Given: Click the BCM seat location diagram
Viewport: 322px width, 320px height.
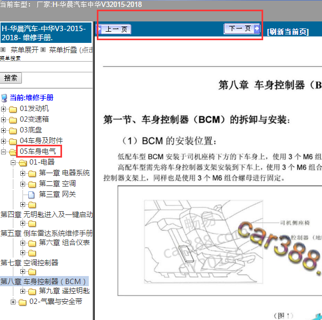Looking at the screenshot, I should [203, 242].
